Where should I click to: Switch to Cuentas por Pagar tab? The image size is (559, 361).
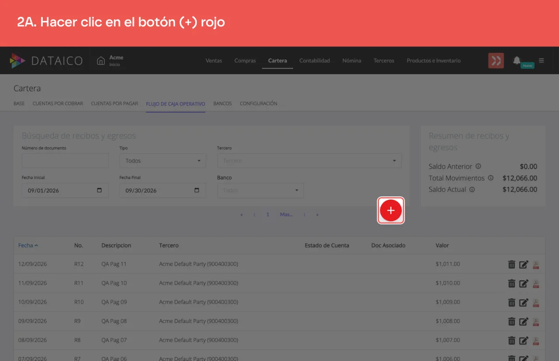coord(114,103)
